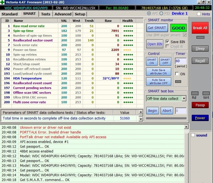The image size is (213, 183).
Task: Open the Advanced tab
Action: (x=63, y=14)
